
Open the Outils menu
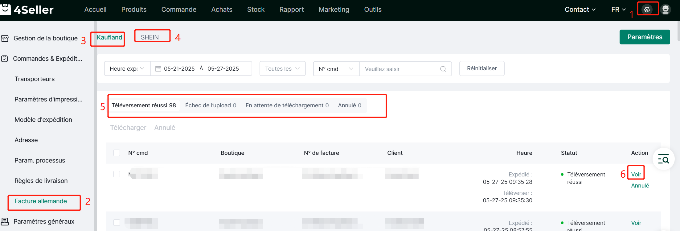373,10
